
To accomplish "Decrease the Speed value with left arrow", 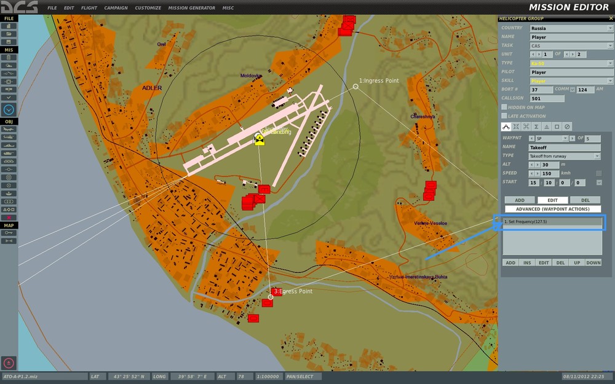I will click(x=532, y=174).
